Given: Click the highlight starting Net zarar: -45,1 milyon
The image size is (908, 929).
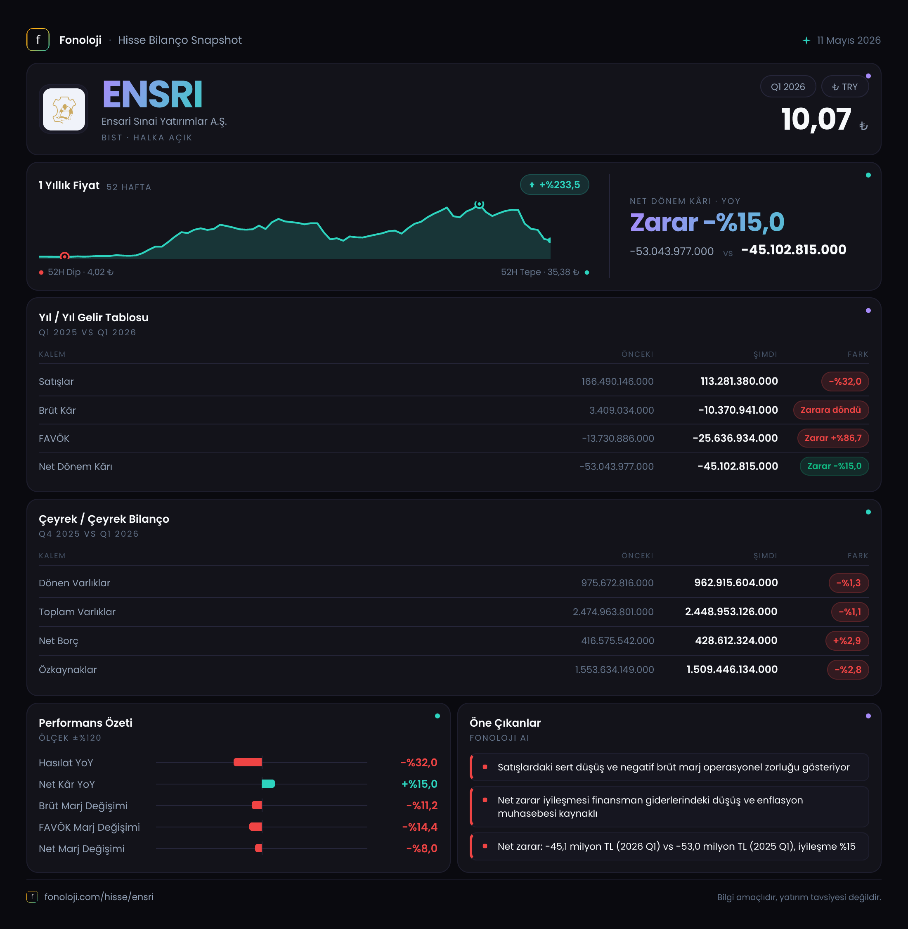Looking at the screenshot, I should tap(669, 846).
